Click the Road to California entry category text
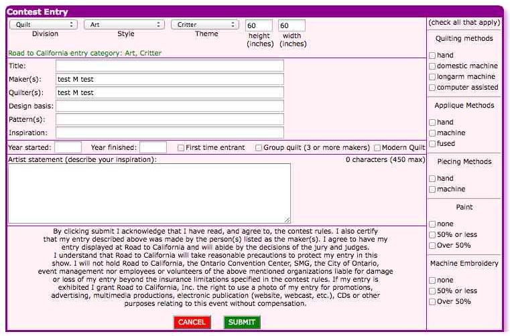The image size is (510, 336). click(84, 53)
